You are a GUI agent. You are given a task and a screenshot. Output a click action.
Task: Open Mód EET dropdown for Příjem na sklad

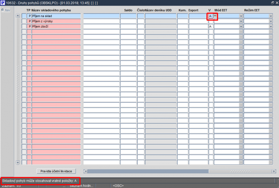[x=241, y=16]
